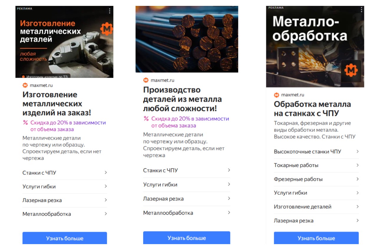Click the orange gear logo on the Металлообработка banner
The height and width of the screenshot is (250, 377).
pos(351,71)
